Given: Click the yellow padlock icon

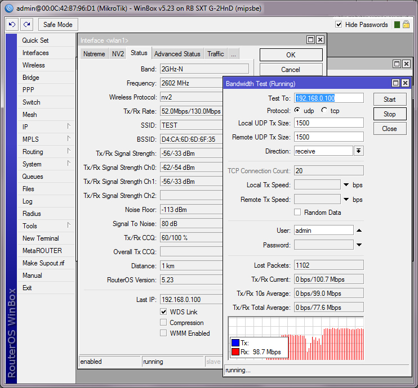Looking at the screenshot, I should coord(406,25).
